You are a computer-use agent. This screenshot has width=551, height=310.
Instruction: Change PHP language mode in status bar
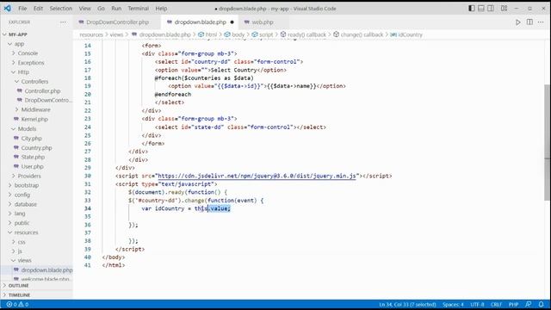pyautogui.click(x=514, y=304)
